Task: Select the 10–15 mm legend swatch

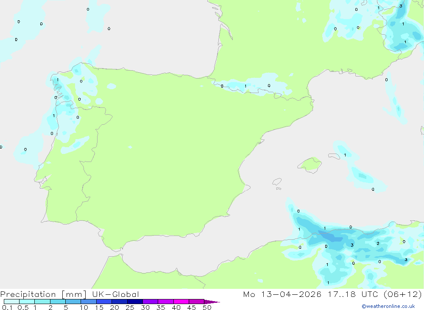Action: (x=89, y=302)
